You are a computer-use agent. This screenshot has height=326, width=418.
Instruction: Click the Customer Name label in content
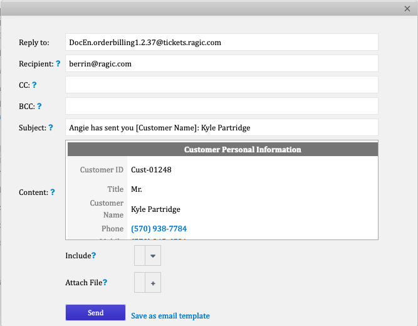point(107,209)
